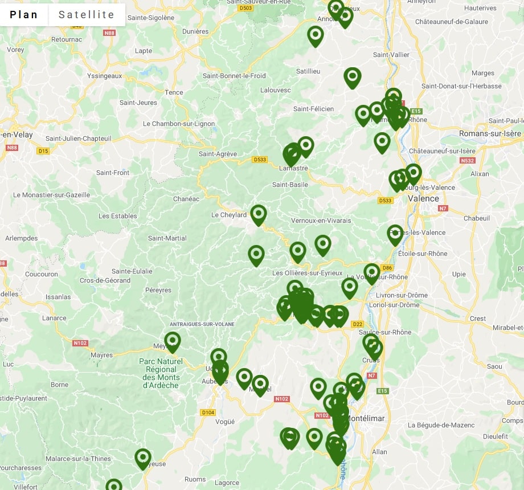Open the pin above the N102 label near Montélimar
The width and height of the screenshot is (524, 490).
tap(318, 387)
